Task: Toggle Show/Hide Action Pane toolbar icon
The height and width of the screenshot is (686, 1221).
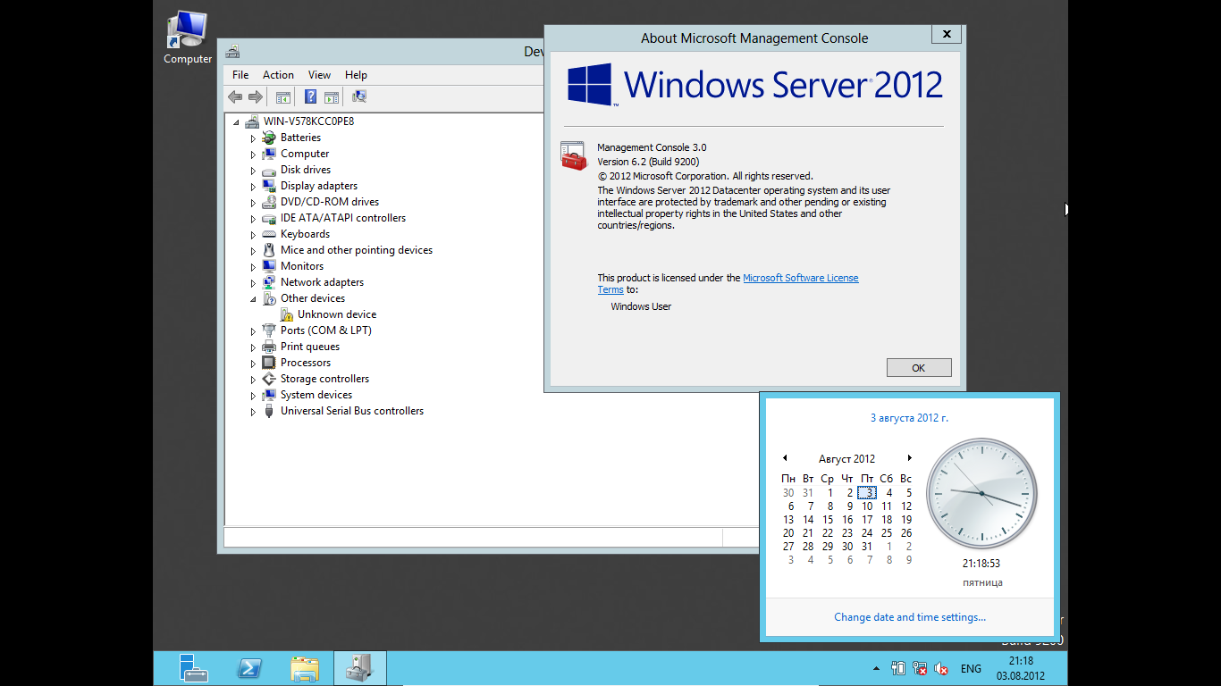Action: 332,96
